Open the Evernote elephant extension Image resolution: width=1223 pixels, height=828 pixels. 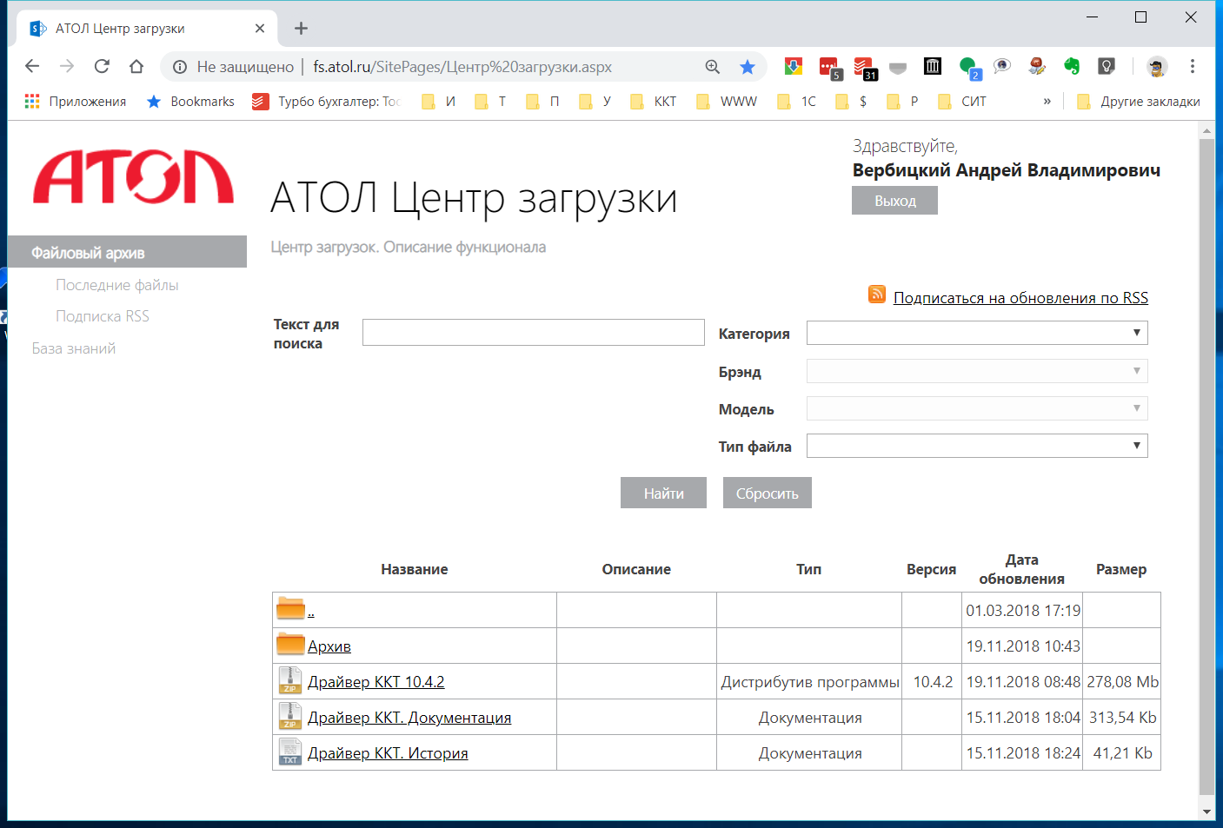[1072, 66]
